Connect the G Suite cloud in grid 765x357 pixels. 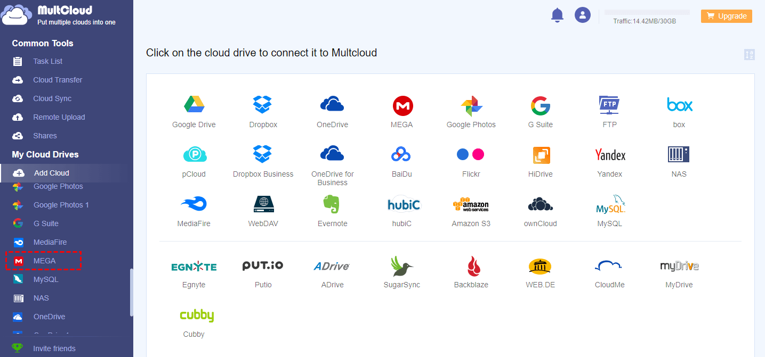click(x=541, y=106)
